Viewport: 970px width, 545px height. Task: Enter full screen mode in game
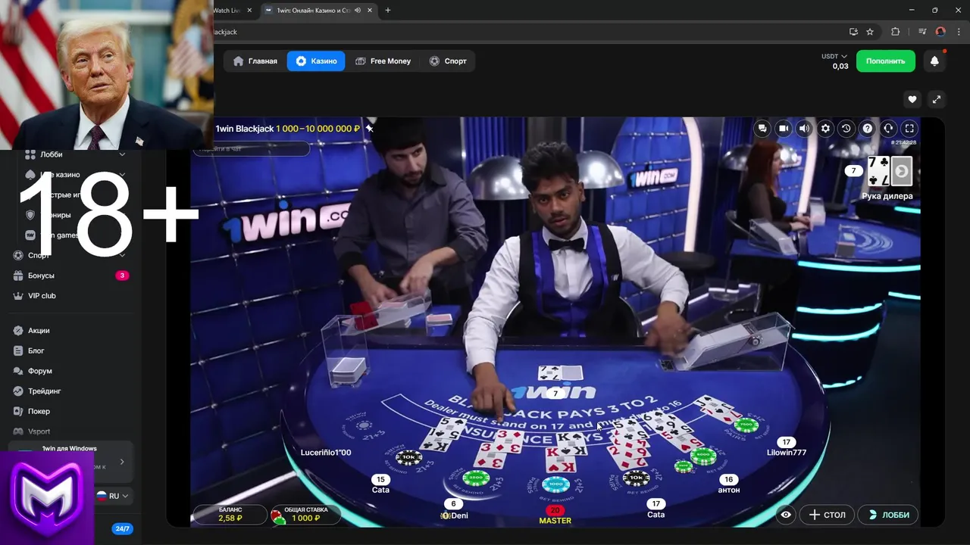(x=910, y=129)
